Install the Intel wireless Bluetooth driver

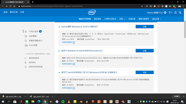[x=145, y=51]
